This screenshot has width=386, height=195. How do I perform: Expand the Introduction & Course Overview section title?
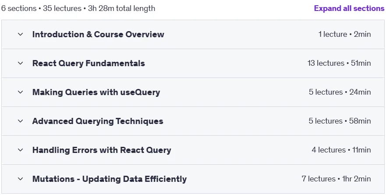tap(98, 34)
